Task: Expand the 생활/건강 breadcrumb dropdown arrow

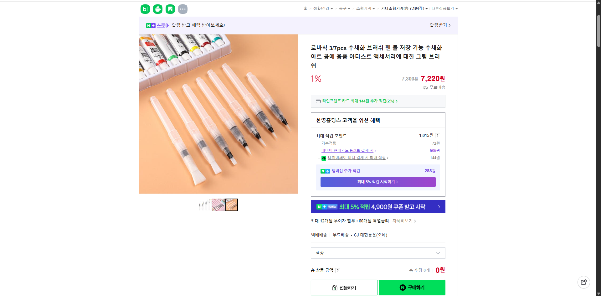Action: (x=331, y=9)
